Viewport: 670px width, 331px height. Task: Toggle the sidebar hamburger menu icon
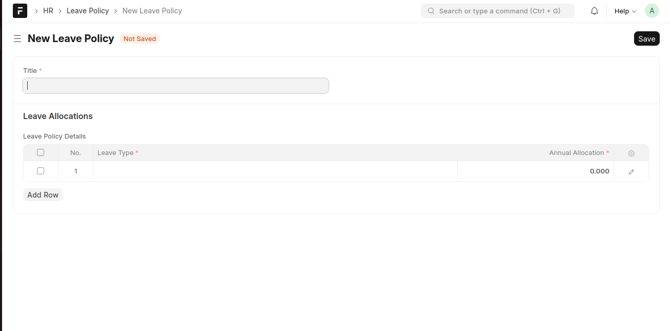click(17, 38)
